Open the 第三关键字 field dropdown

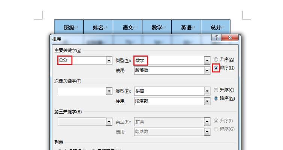109,121
